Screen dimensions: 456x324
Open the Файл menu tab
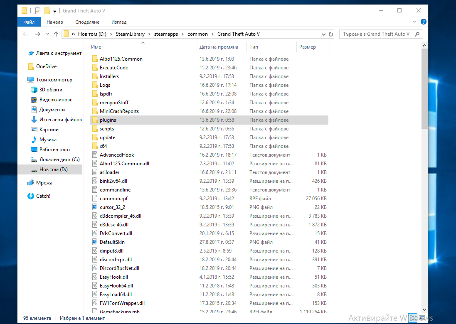[x=29, y=22]
